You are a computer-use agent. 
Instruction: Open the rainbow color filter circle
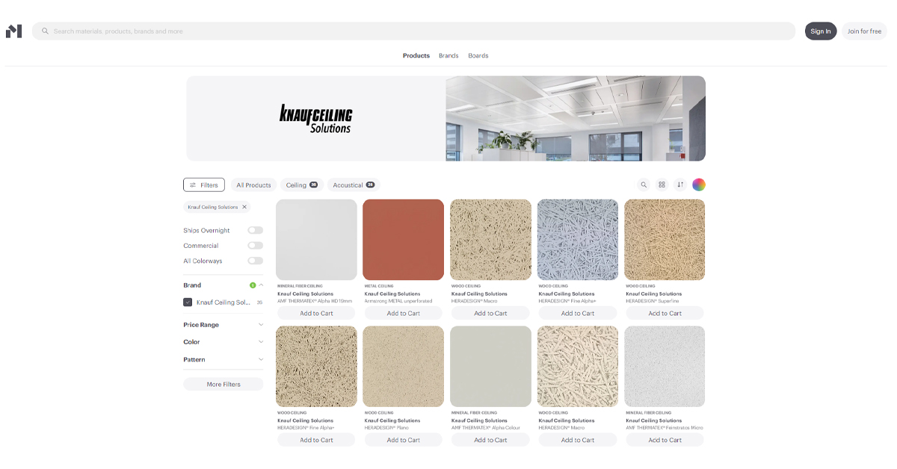(699, 184)
